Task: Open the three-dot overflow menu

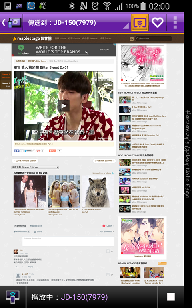Action: point(175,22)
